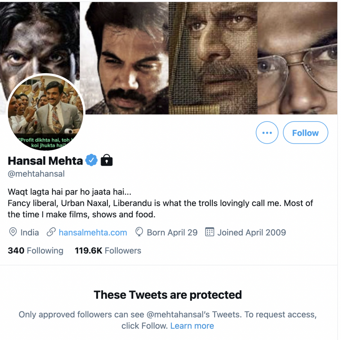Open the circular profile picture
341x340 pixels.
coord(46,112)
